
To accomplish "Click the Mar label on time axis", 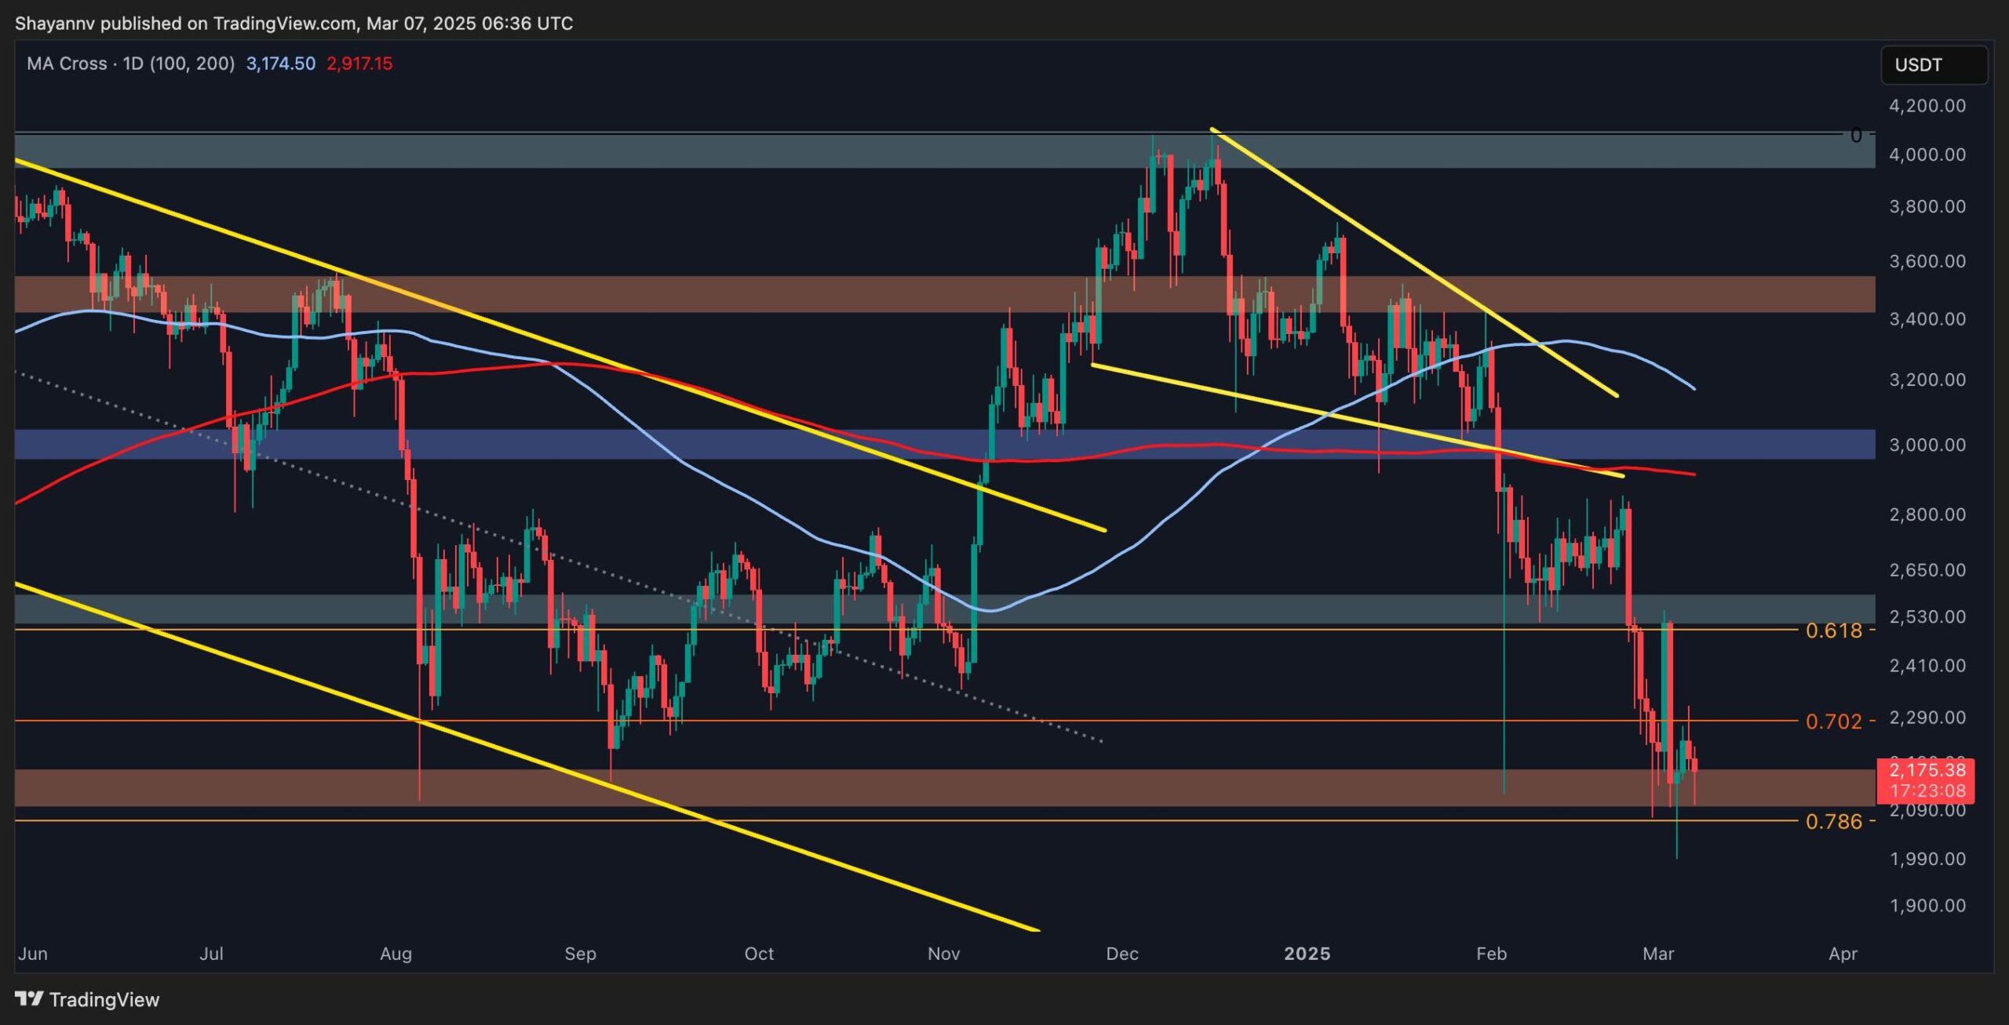I will [1657, 954].
